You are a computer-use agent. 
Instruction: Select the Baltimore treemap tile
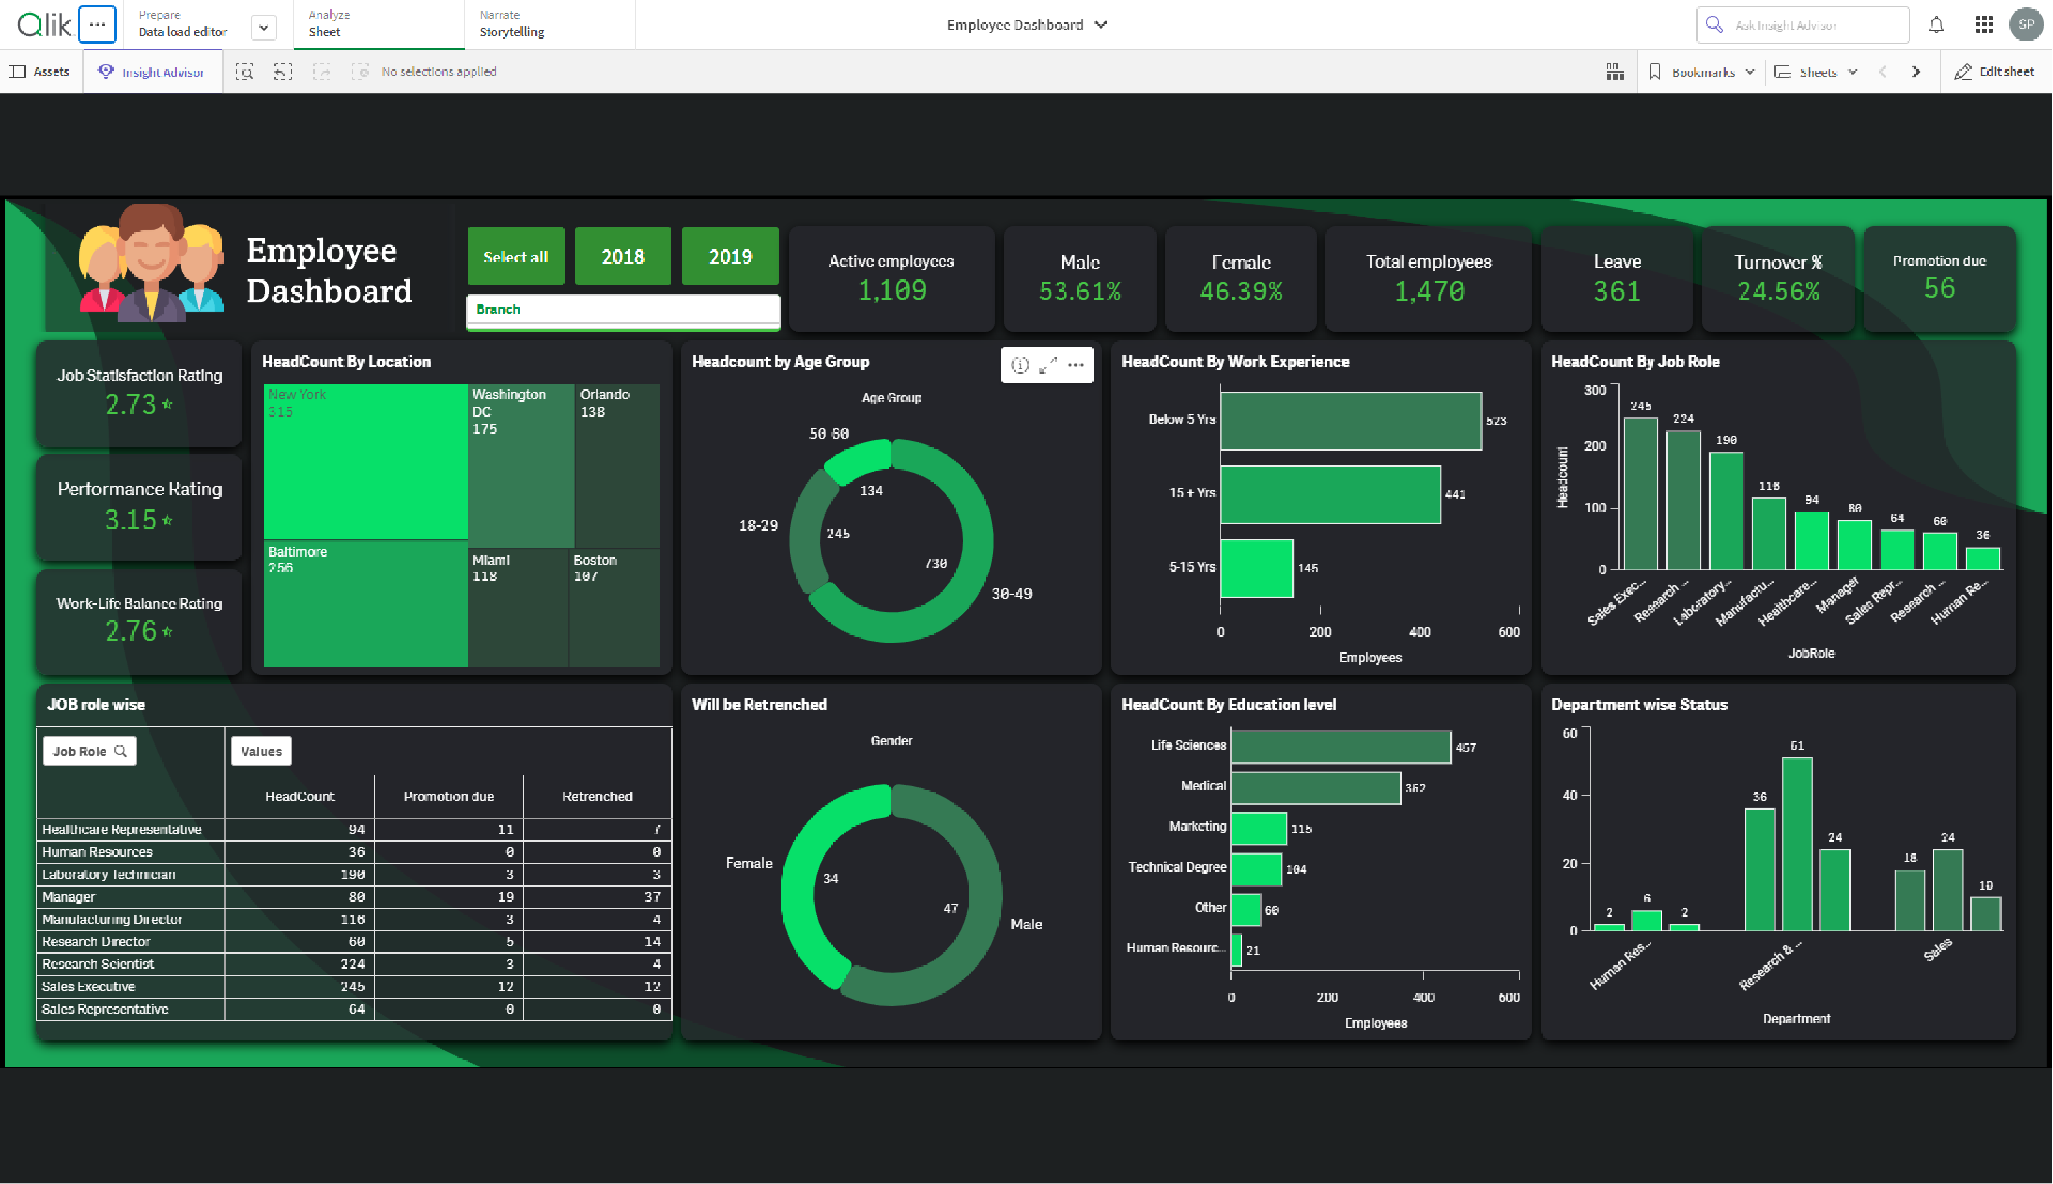pos(365,603)
